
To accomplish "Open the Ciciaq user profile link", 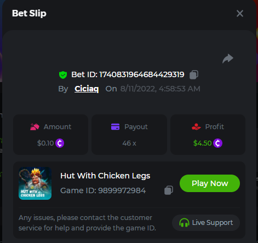I will [x=87, y=89].
